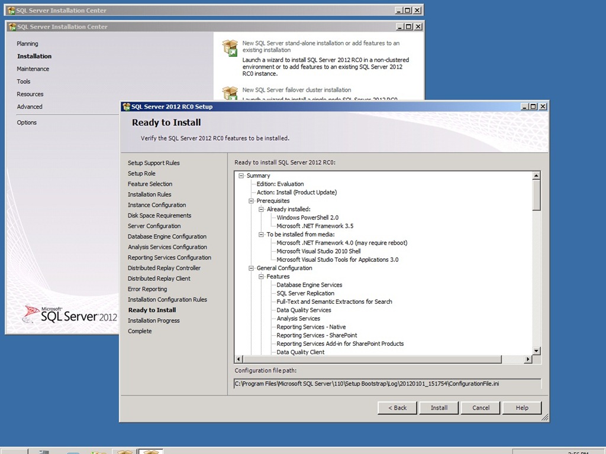Click the configuration file path field
The height and width of the screenshot is (454, 606).
(388, 384)
